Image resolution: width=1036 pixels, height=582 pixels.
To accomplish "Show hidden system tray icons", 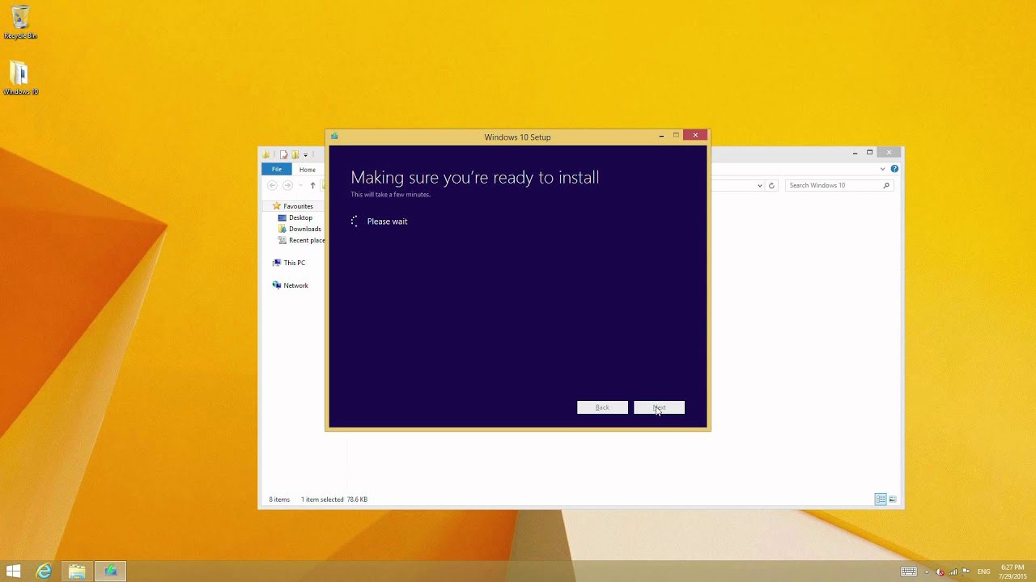I will point(927,571).
